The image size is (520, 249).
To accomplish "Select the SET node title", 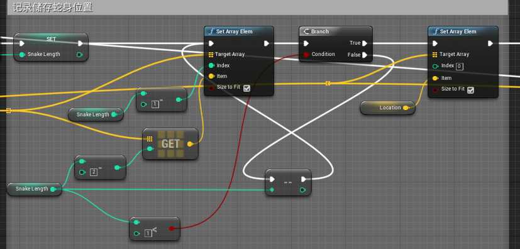I will [51, 39].
